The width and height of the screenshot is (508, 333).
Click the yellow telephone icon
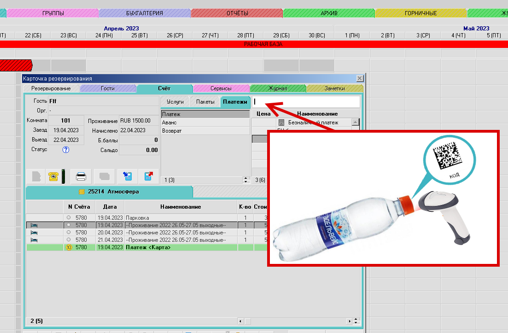(54, 176)
